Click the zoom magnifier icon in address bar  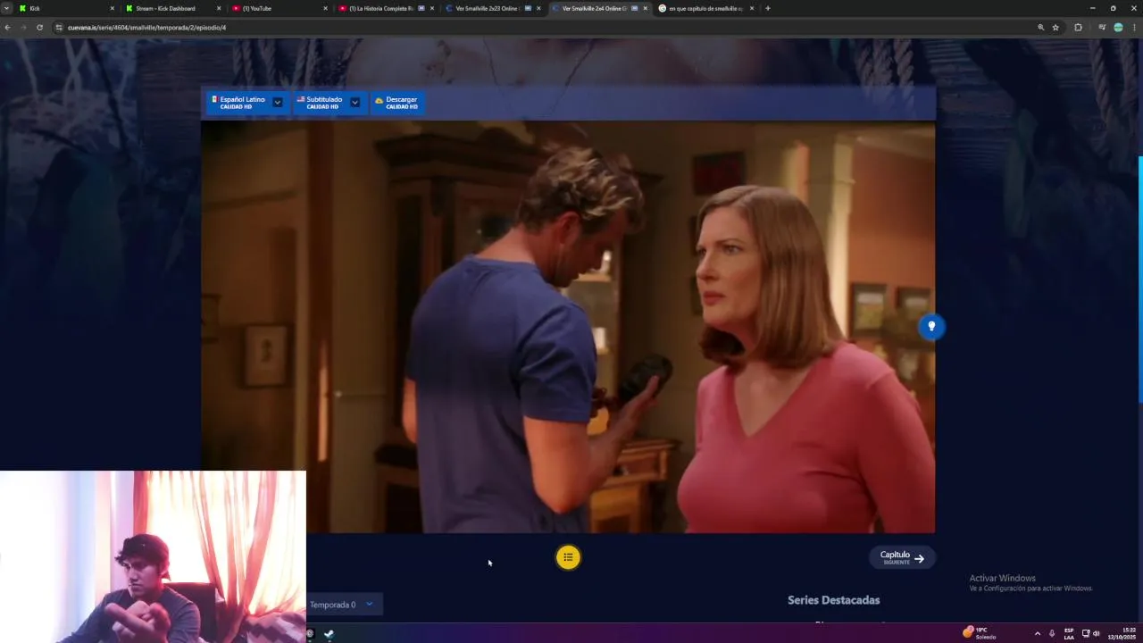tap(1040, 28)
